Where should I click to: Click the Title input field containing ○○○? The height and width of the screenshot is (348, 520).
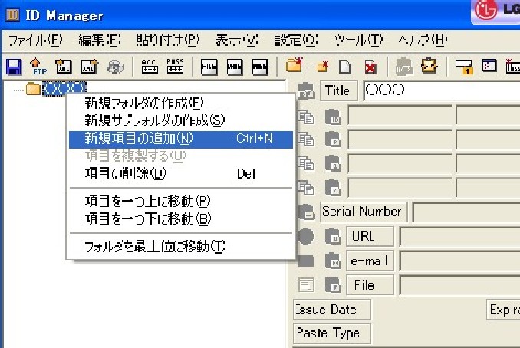442,90
